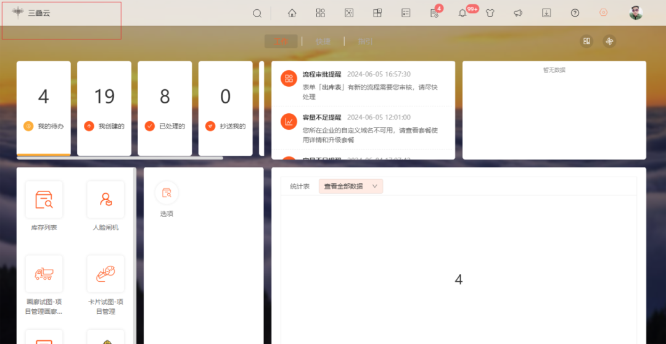Click the node-graph icon in top bar
The image size is (666, 344).
click(348, 13)
